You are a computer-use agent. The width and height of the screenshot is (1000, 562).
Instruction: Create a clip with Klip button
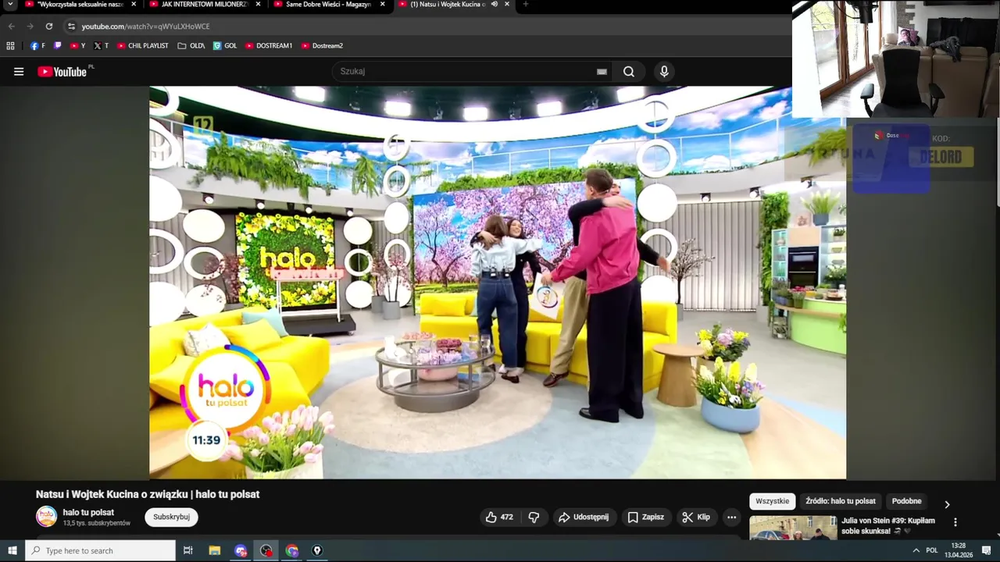pos(696,517)
